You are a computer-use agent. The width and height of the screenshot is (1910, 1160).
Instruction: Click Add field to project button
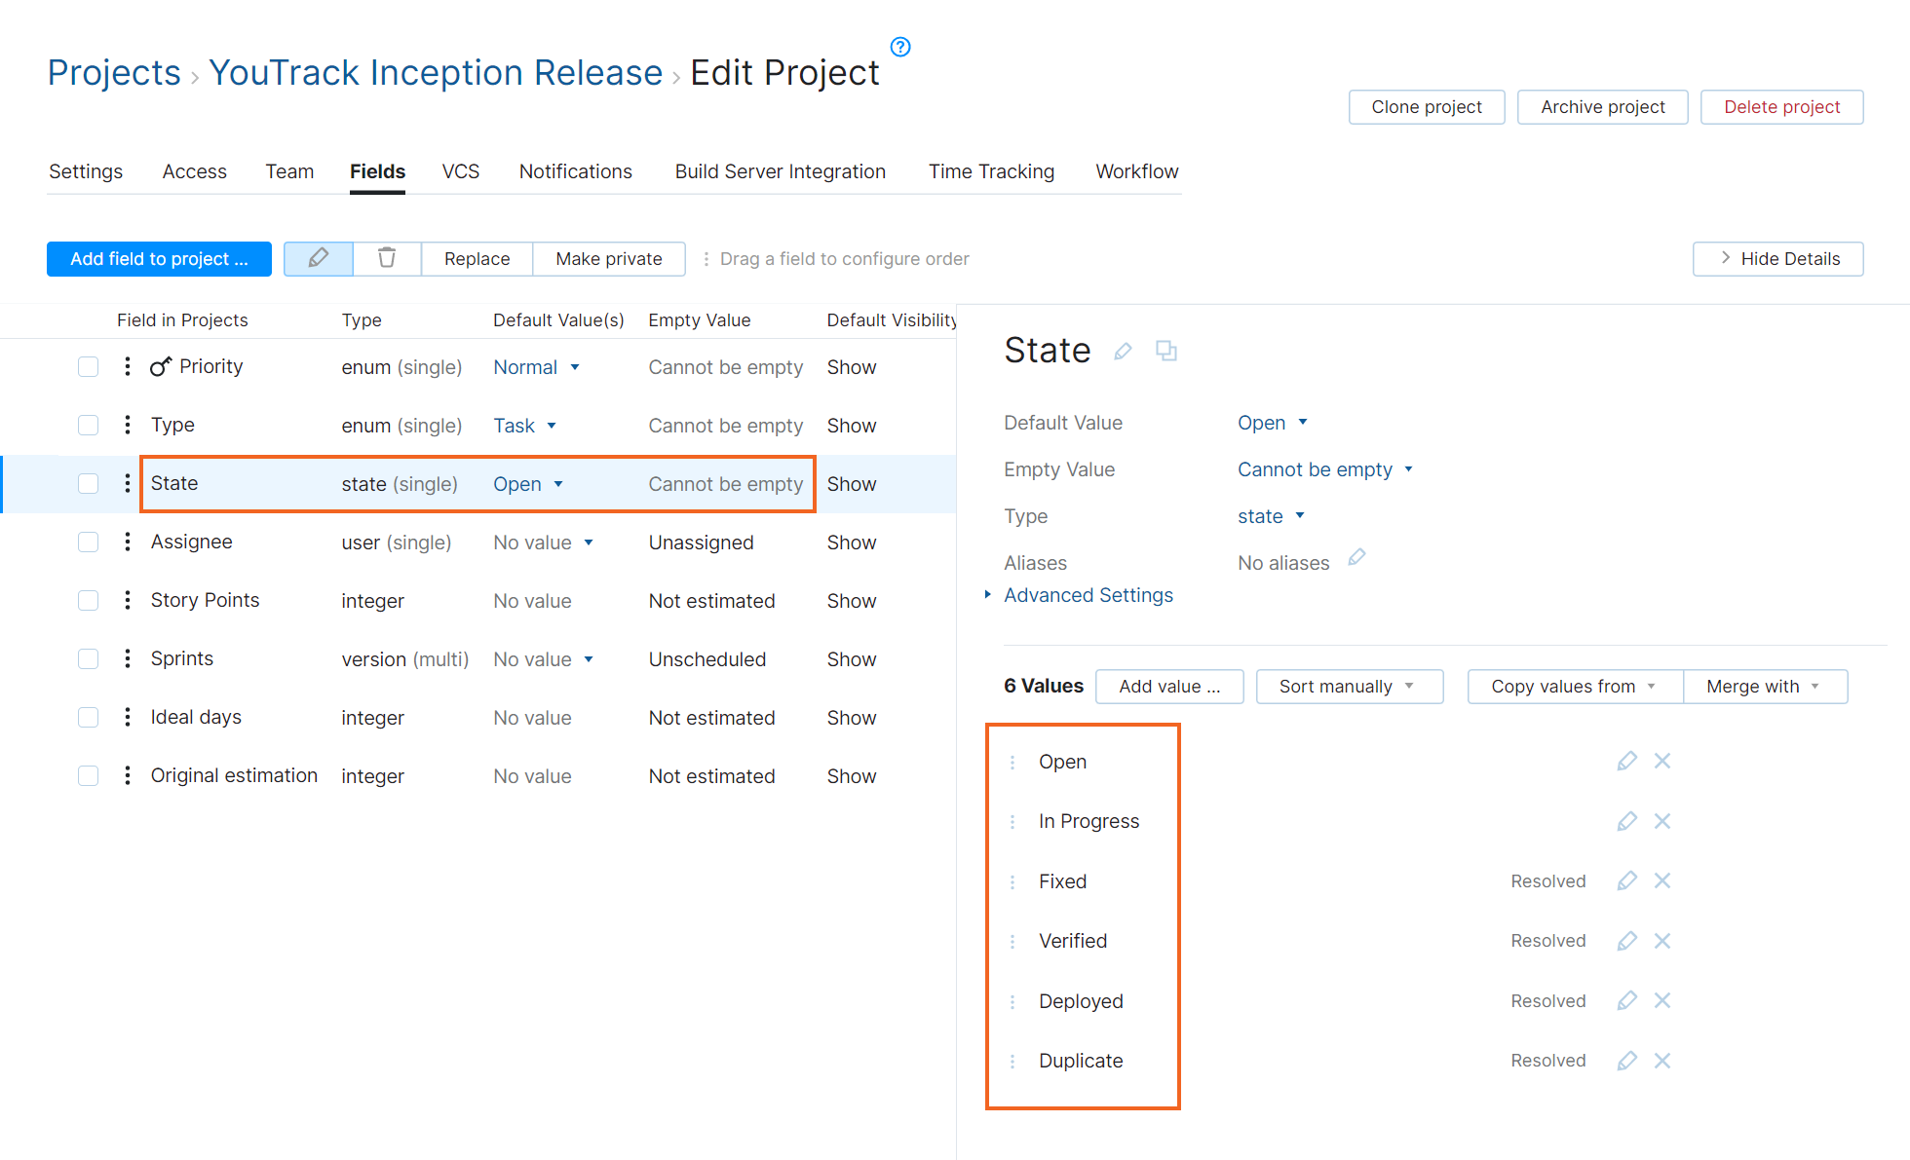pyautogui.click(x=159, y=259)
